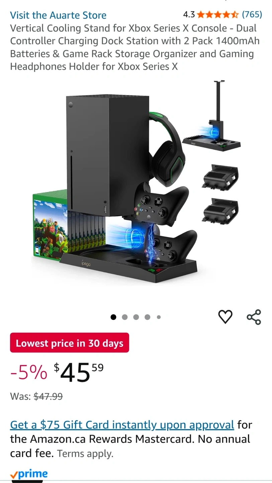This screenshot has height=483, width=272.
Task: Click the star rating icons
Action: point(217,14)
